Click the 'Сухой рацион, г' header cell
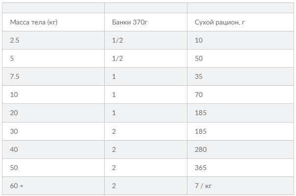Screen dimensions: 296x196 (x=241, y=22)
